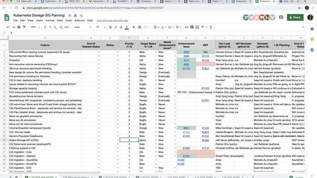This screenshot has height=178, width=317.
Task: Click the Redo icon in toolbar
Action: [x=13, y=27]
